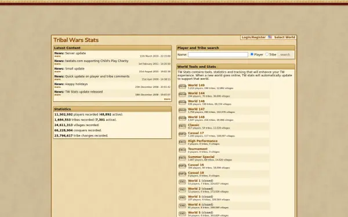Click the ENP17 badge icon next to Casual 17
This screenshot has height=217, width=348.
182,134
